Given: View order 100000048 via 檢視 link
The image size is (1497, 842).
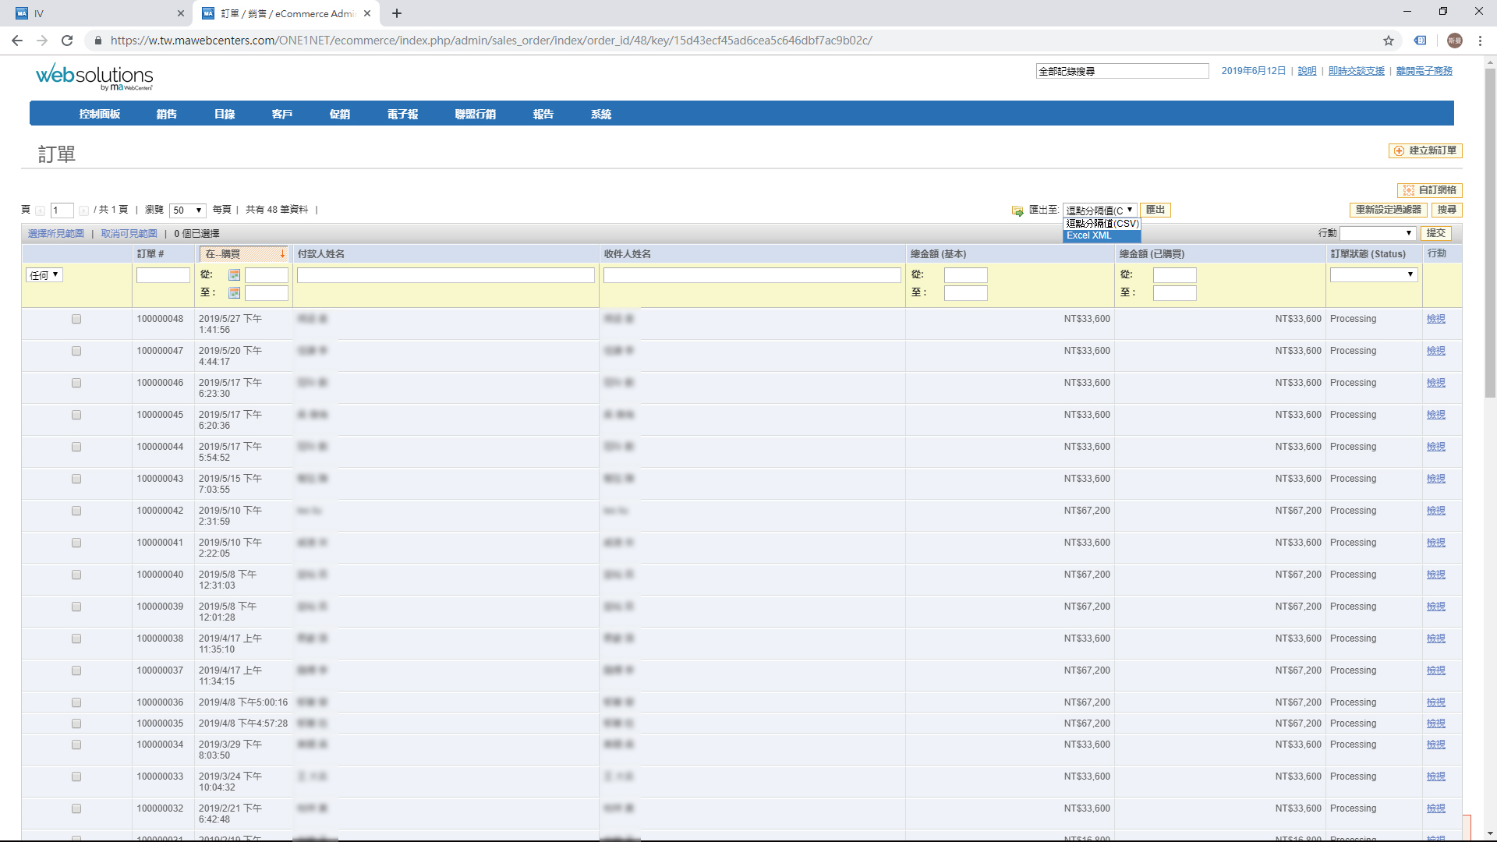Looking at the screenshot, I should click(1436, 319).
